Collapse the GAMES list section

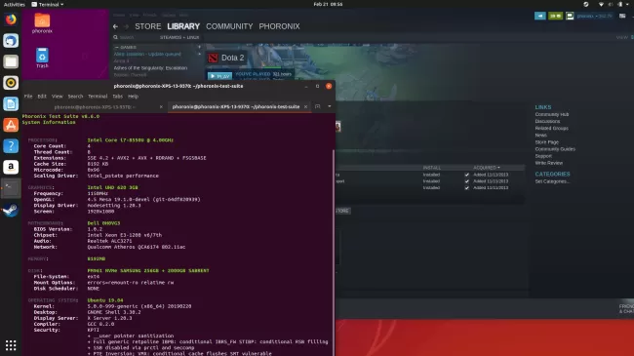click(x=116, y=47)
